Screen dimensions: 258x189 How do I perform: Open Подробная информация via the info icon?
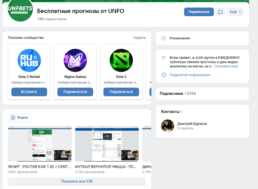190,75
